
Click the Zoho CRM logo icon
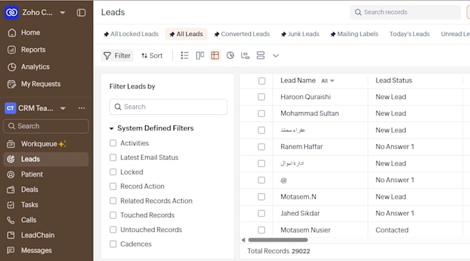click(11, 12)
